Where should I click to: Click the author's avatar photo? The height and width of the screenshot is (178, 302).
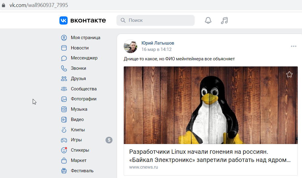pos(131,46)
